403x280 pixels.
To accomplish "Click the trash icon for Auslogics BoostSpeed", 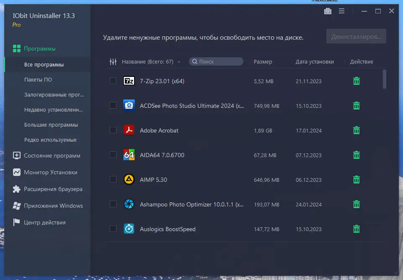I will (356, 229).
